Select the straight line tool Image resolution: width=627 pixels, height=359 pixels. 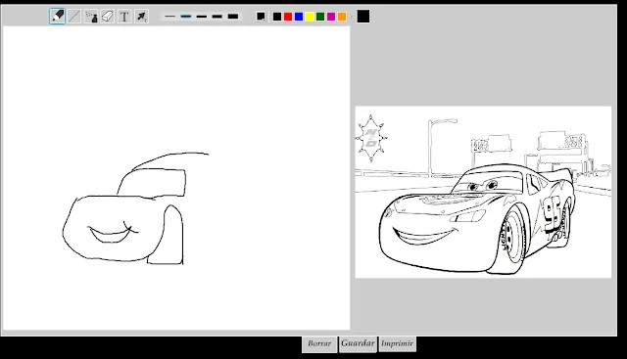coord(74,17)
